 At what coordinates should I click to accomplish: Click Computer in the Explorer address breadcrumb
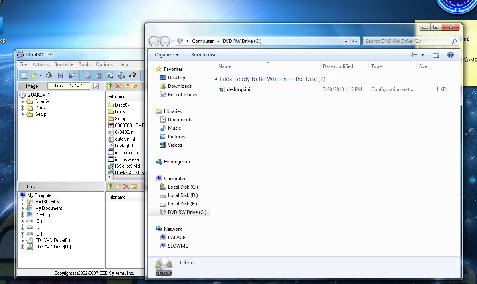click(202, 41)
